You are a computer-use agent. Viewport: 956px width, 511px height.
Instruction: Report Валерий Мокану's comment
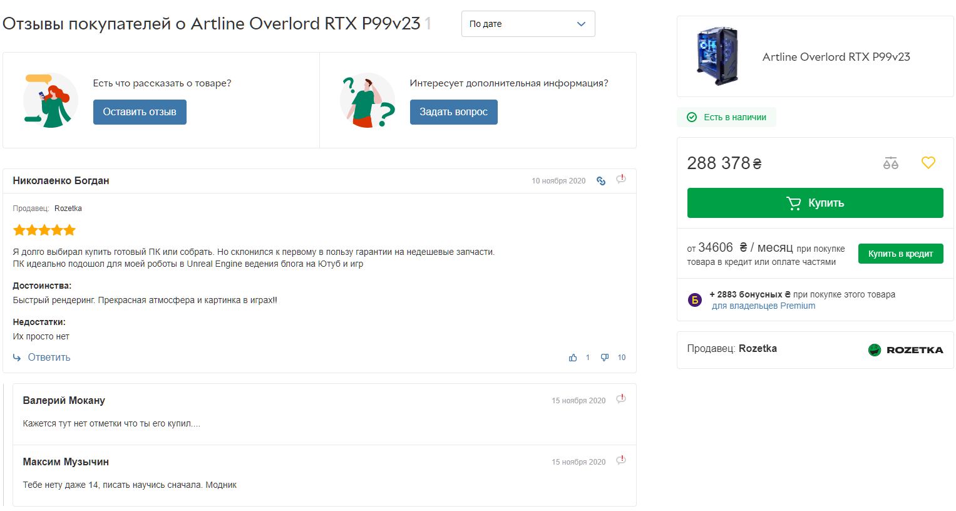click(621, 400)
